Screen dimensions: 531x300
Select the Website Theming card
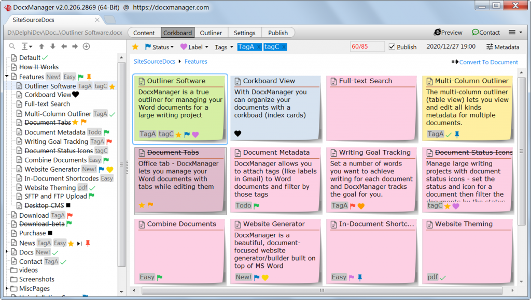tap(468, 251)
